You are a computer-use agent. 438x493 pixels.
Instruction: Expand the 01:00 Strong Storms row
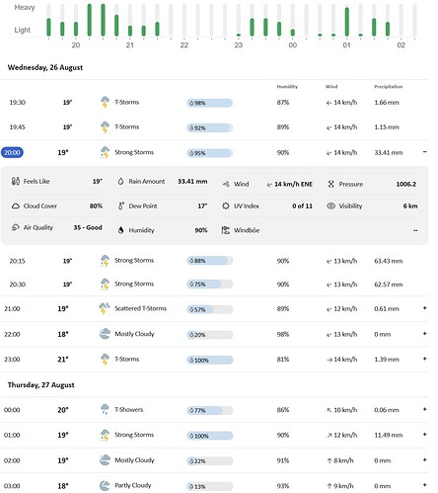click(x=424, y=435)
